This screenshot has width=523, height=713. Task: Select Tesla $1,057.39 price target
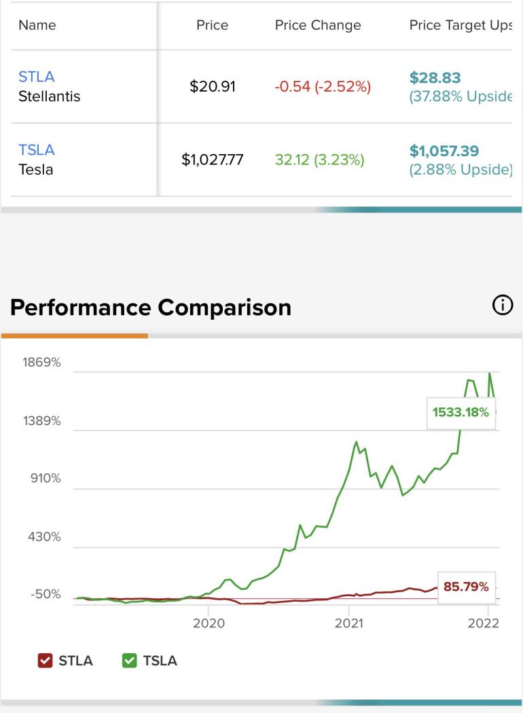tap(444, 150)
